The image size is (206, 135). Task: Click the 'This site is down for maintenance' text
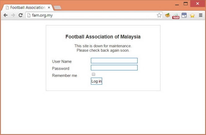tap(103, 46)
